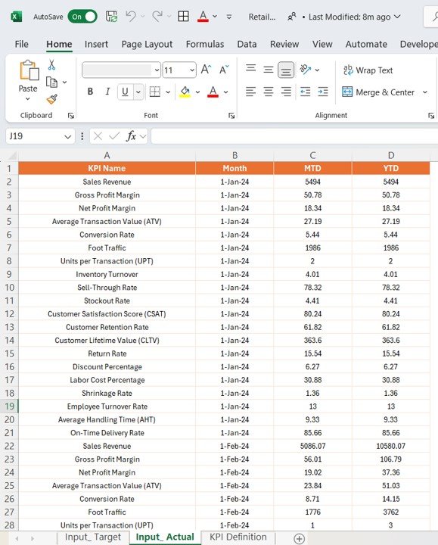Increase font size with larger A

pyautogui.click(x=206, y=70)
